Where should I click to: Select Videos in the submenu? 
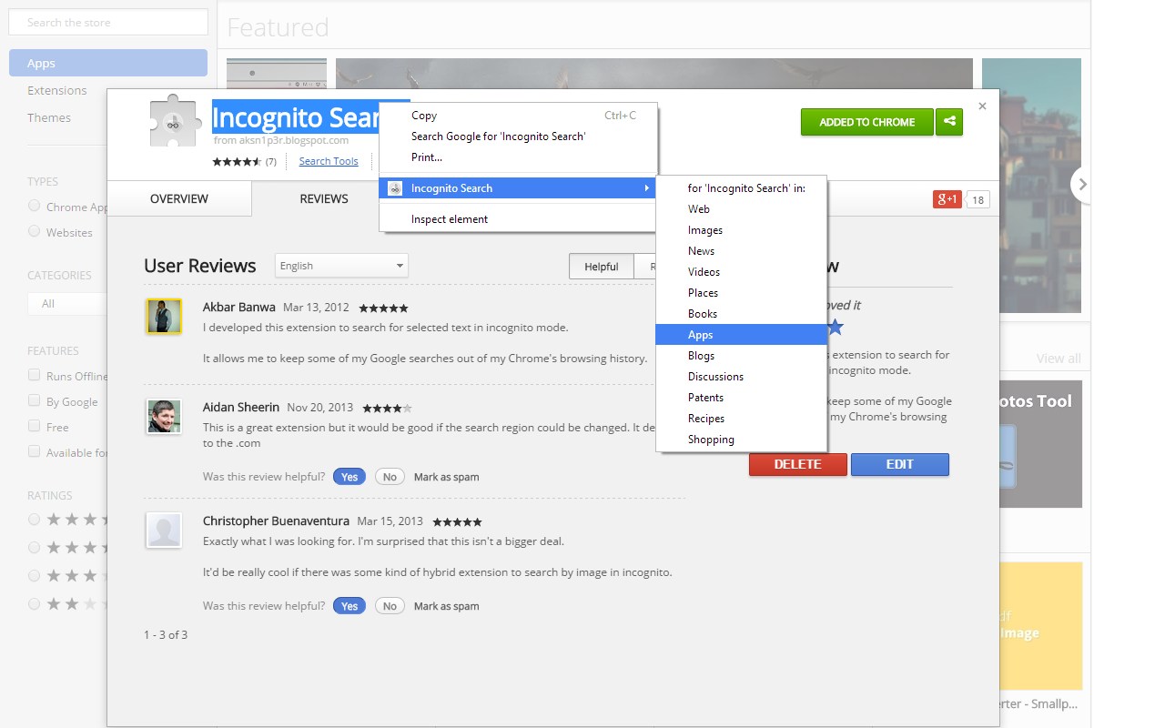point(741,272)
